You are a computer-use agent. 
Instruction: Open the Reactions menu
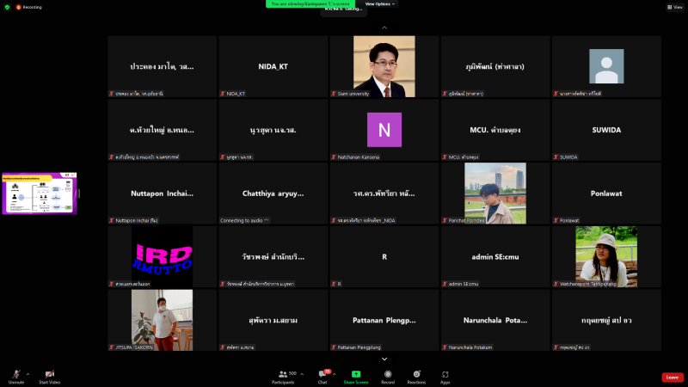pos(416,375)
